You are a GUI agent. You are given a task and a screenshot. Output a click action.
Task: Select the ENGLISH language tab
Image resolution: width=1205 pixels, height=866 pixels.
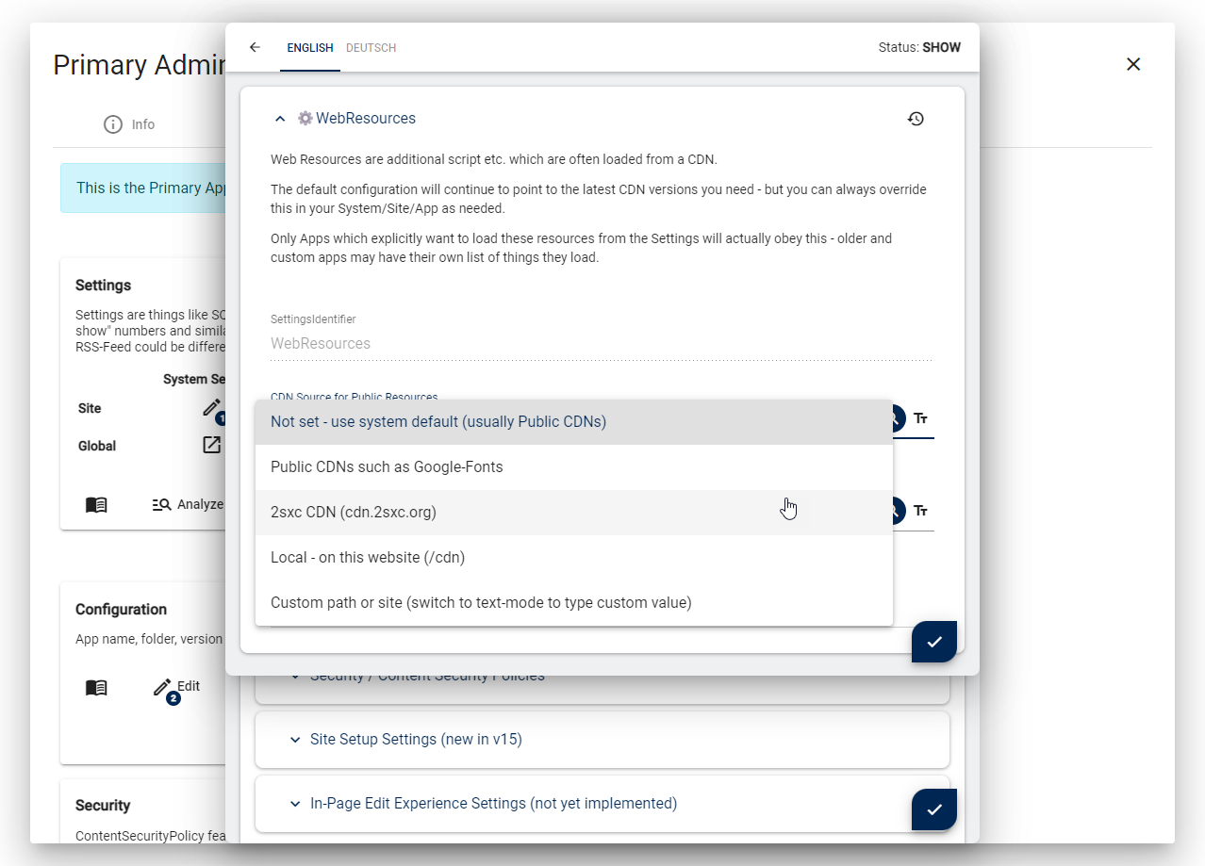coord(309,47)
